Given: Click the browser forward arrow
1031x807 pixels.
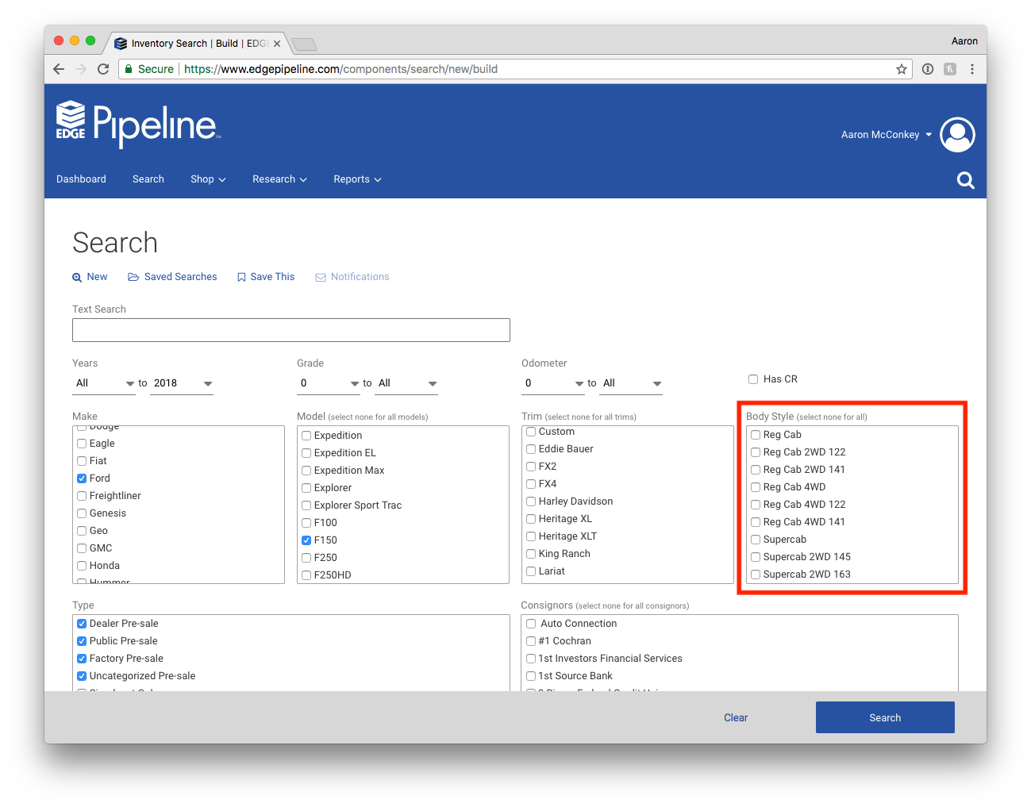Looking at the screenshot, I should click(81, 69).
